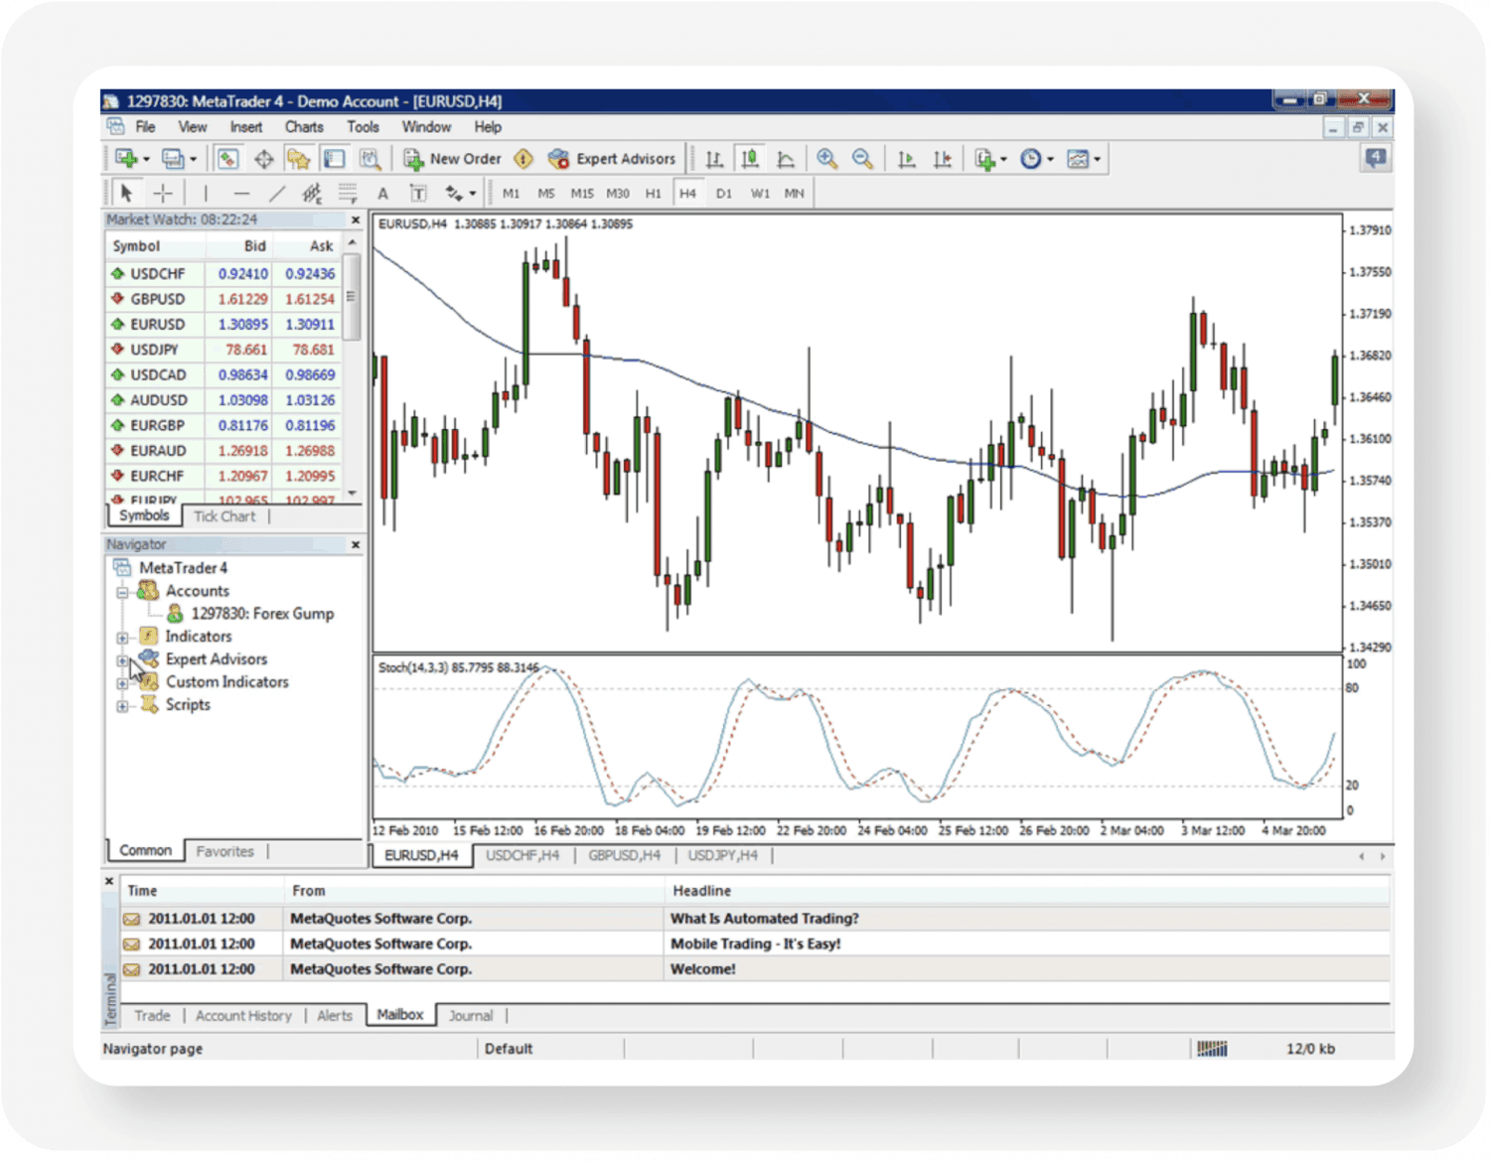Click the yellow diamond MetaEditor icon

pyautogui.click(x=523, y=159)
